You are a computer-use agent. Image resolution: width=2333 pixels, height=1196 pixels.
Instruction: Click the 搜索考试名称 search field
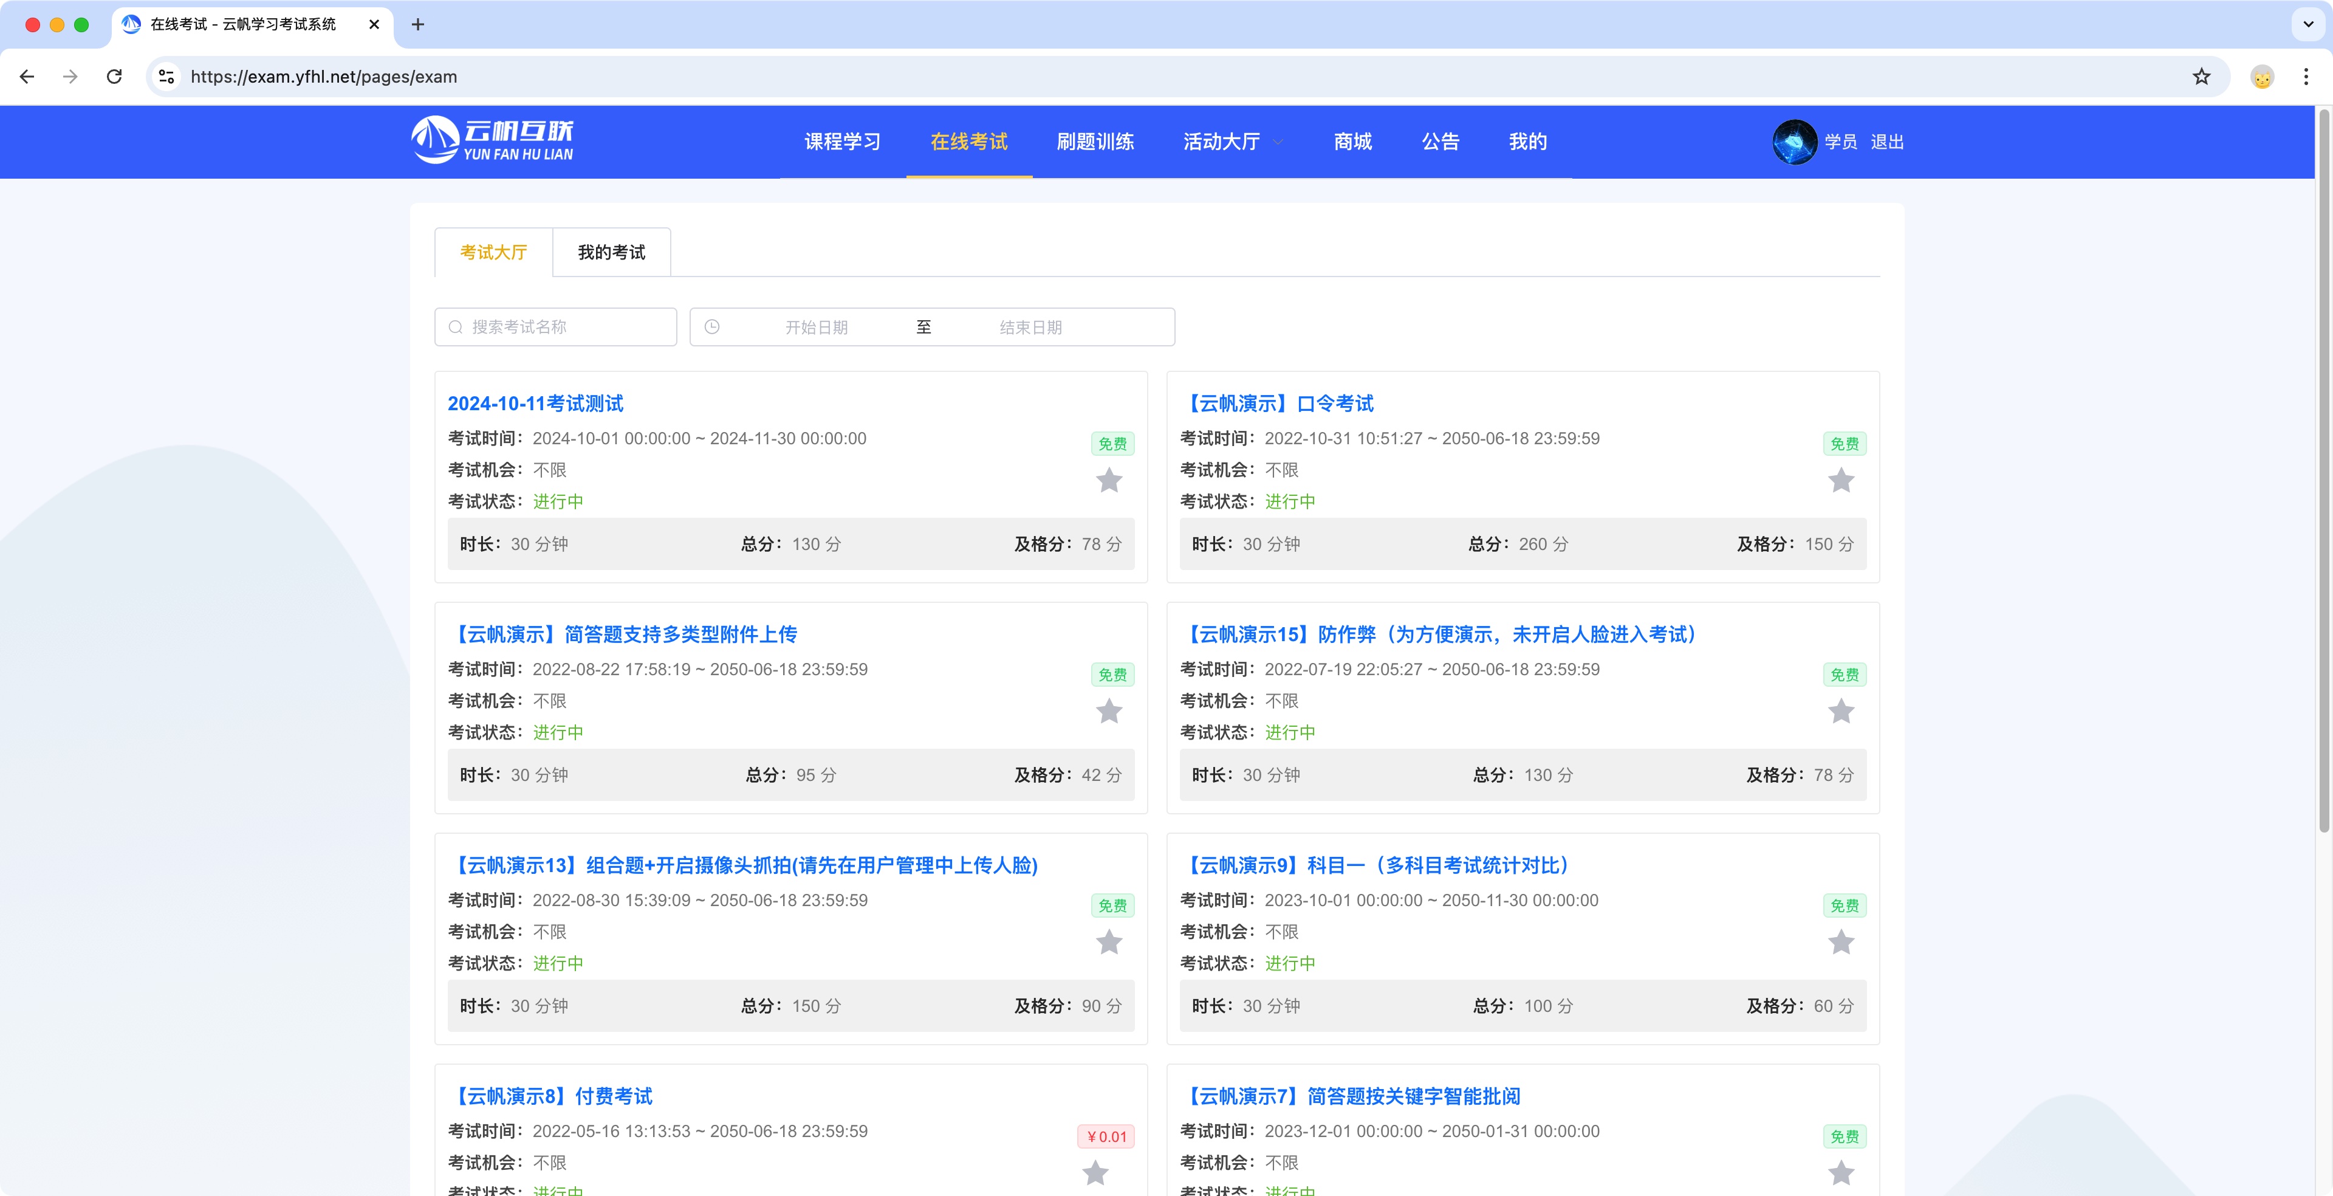coord(555,327)
